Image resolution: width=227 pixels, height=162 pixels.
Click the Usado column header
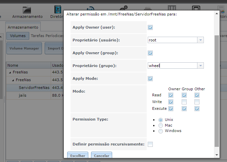57,65
